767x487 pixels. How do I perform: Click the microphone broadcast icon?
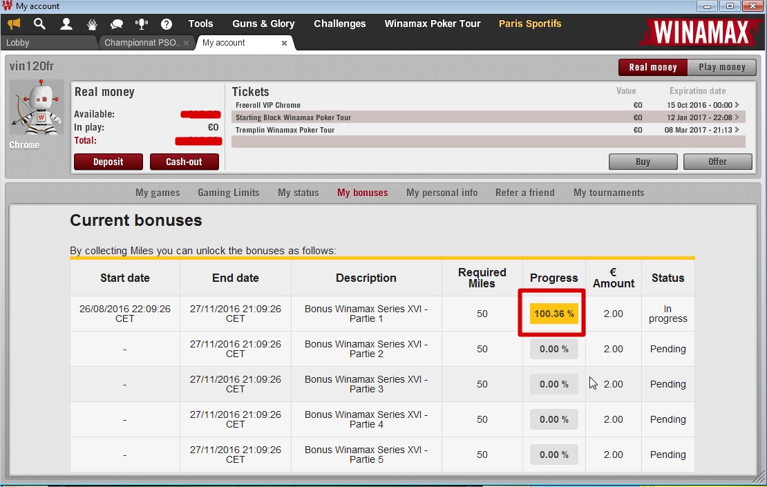[x=142, y=23]
